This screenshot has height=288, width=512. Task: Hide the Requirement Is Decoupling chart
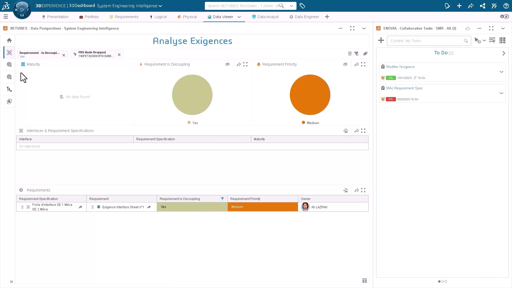click(x=227, y=64)
